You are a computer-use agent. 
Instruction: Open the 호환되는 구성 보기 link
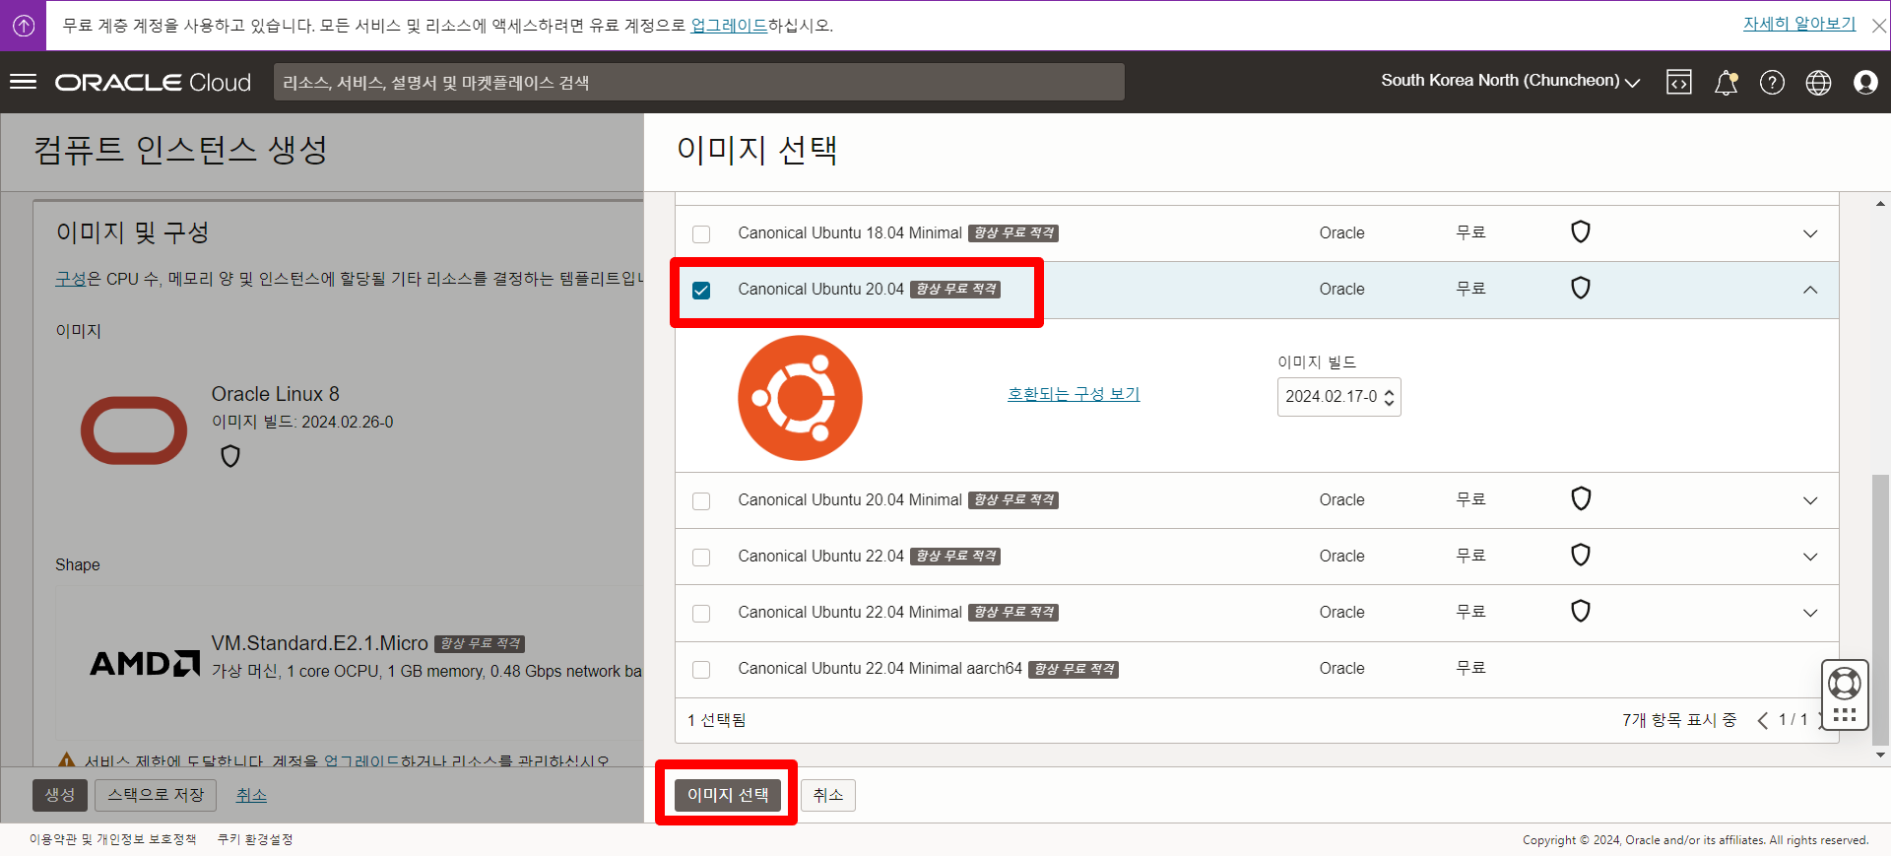point(1073,394)
